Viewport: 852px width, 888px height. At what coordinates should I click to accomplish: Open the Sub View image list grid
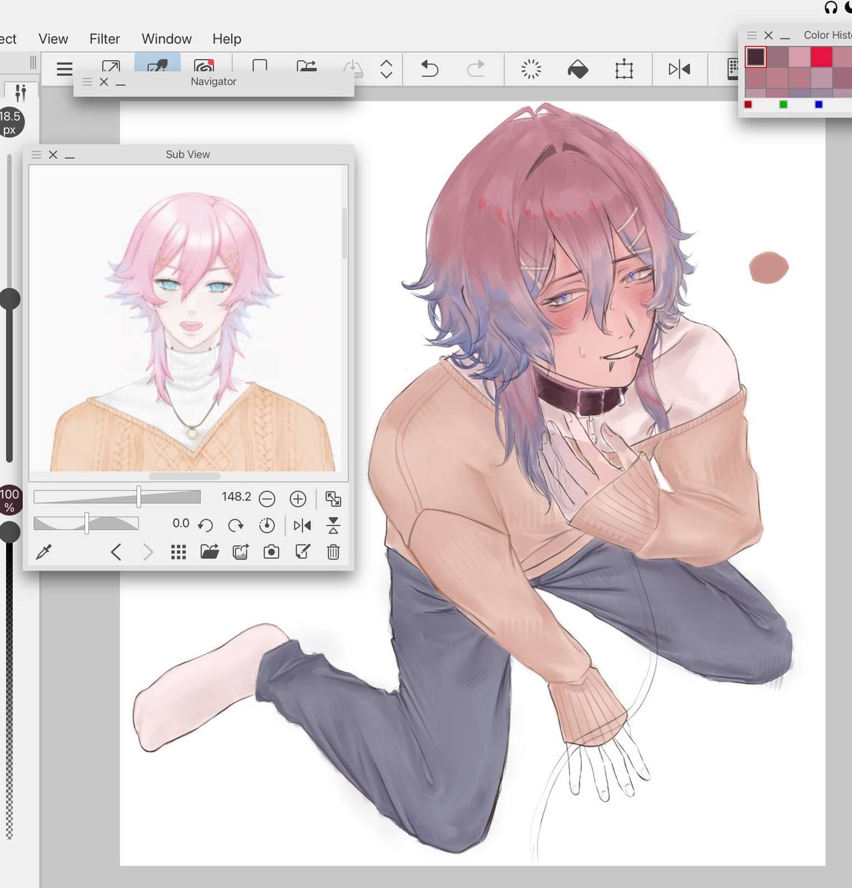(178, 552)
